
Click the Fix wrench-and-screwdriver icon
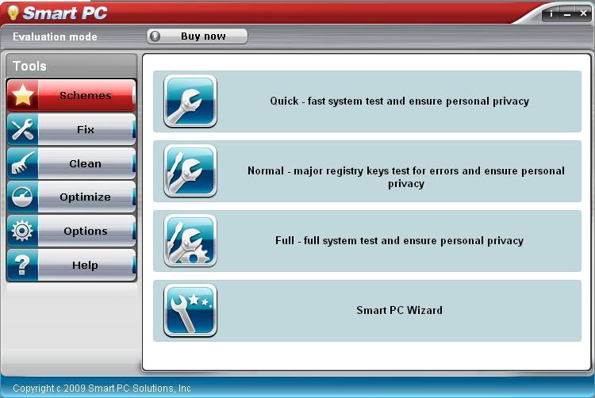click(22, 129)
